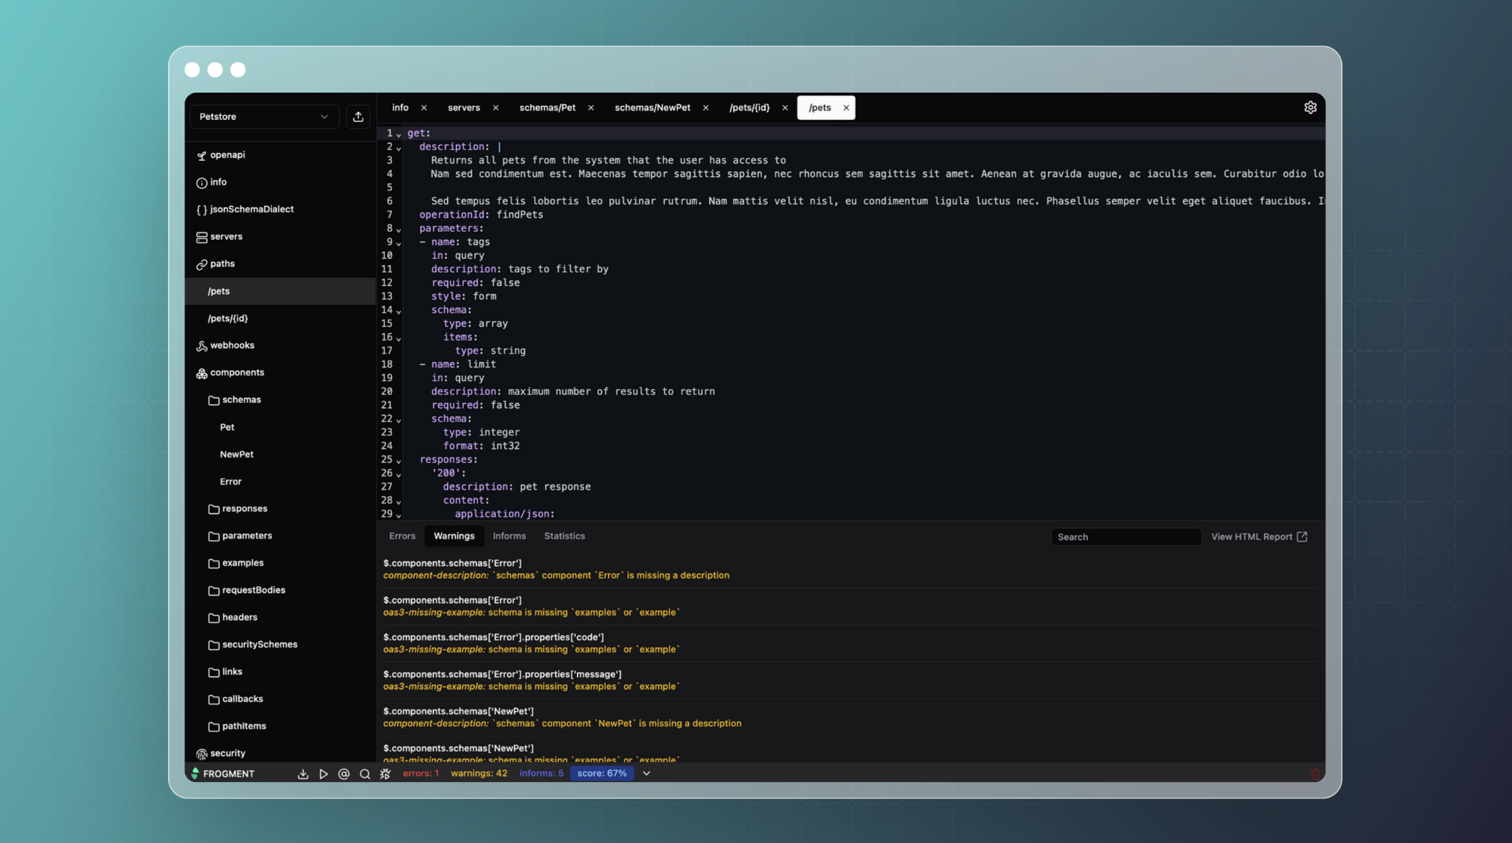Open the Informs results tab

pyautogui.click(x=509, y=536)
